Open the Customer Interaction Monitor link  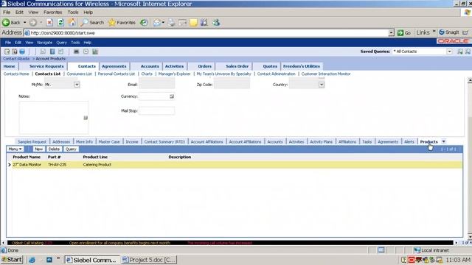(326, 74)
